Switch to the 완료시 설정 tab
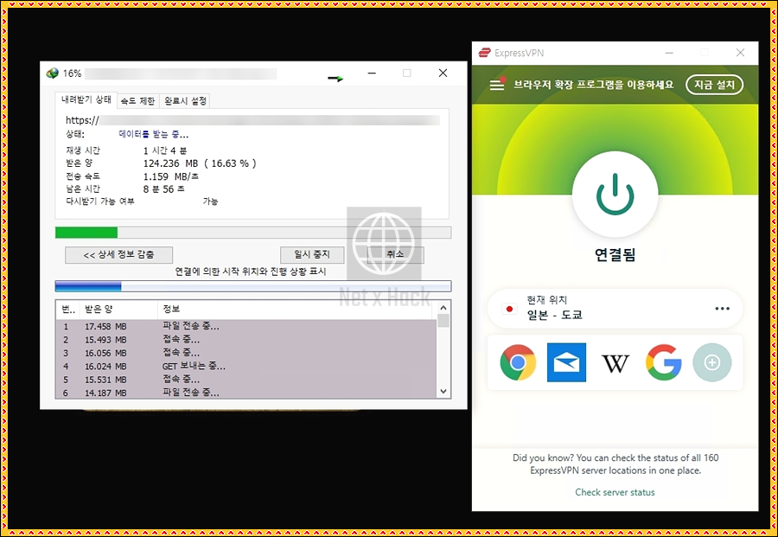Viewport: 778px width, 537px height. pos(185,101)
